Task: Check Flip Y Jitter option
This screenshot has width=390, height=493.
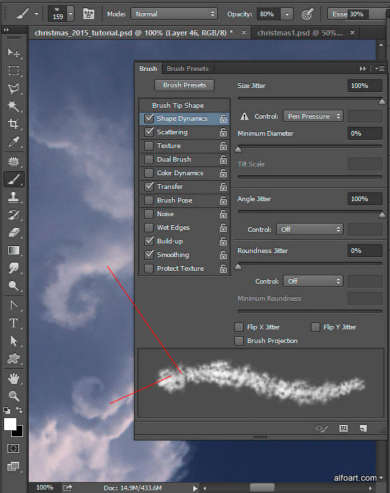Action: (316, 327)
